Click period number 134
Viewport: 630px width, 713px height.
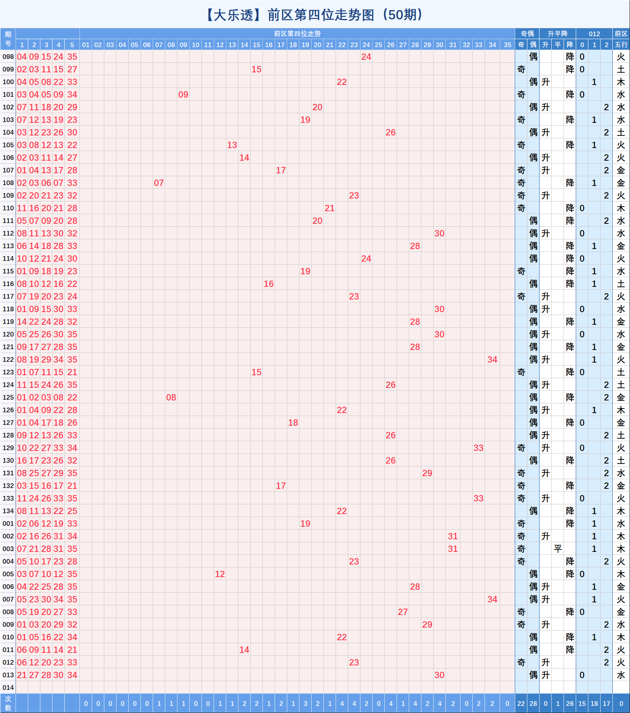(8, 511)
